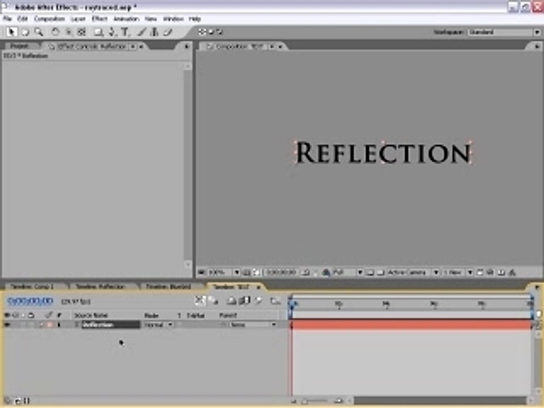544x408 pixels.
Task: Open the Fast Previews icon in the viewer
Action: [x=490, y=273]
